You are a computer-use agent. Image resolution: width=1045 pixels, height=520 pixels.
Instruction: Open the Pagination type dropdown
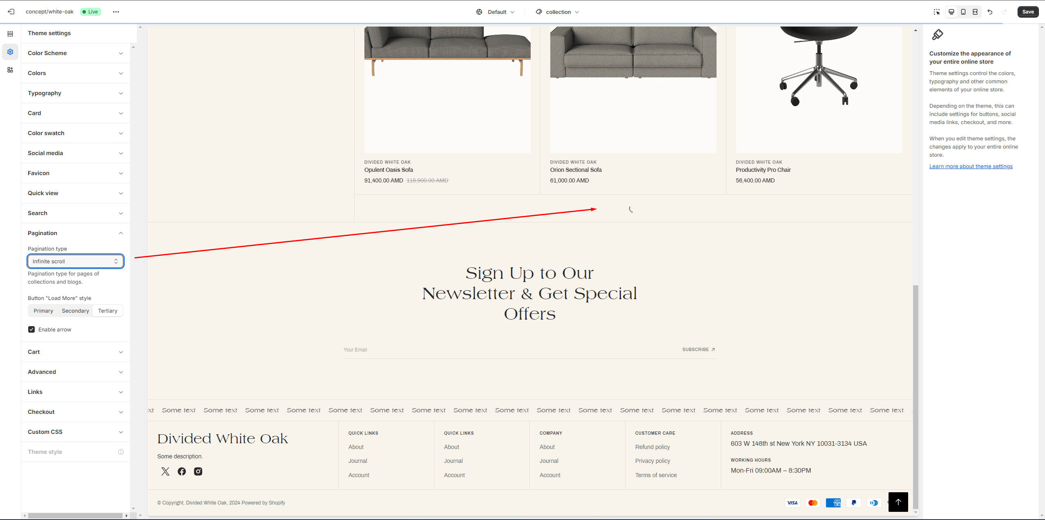point(75,261)
